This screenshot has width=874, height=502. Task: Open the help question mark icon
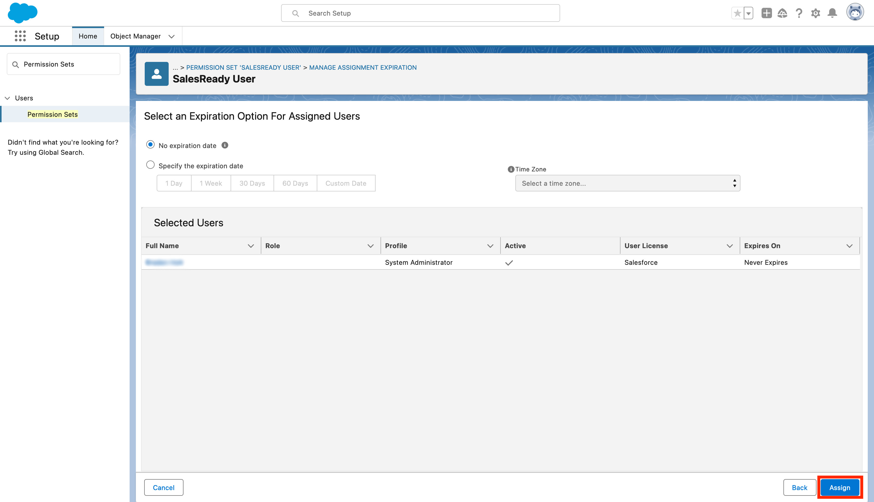click(x=799, y=13)
